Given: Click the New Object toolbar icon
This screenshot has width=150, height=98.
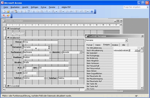Looking at the screenshot, I should tap(85, 12).
